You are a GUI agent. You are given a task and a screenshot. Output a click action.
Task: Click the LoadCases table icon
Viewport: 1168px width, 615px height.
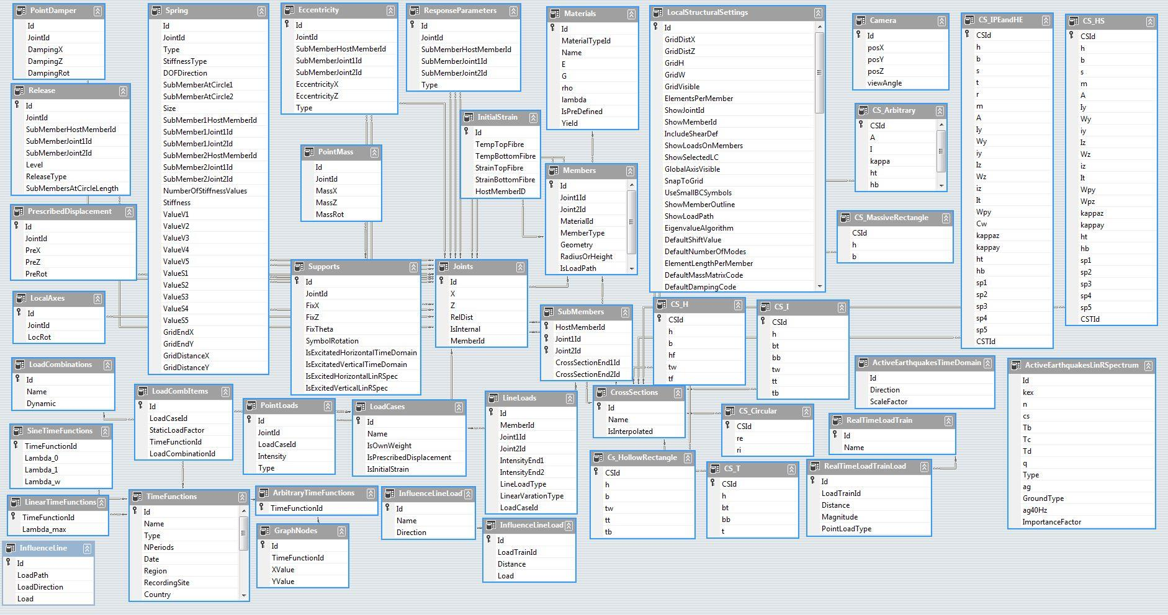click(x=361, y=407)
